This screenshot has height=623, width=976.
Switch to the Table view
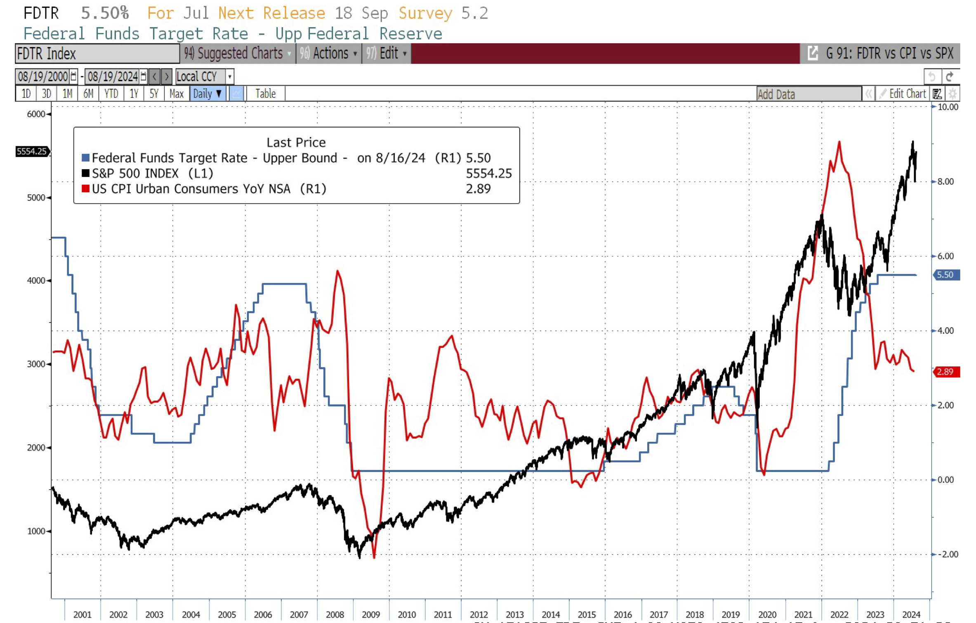(x=265, y=94)
